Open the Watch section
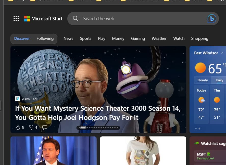 [x=179, y=39]
